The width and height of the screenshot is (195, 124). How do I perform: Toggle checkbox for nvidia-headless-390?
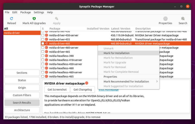[43, 56]
